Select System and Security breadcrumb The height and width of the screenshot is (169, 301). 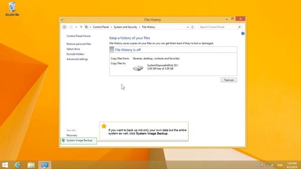click(126, 27)
